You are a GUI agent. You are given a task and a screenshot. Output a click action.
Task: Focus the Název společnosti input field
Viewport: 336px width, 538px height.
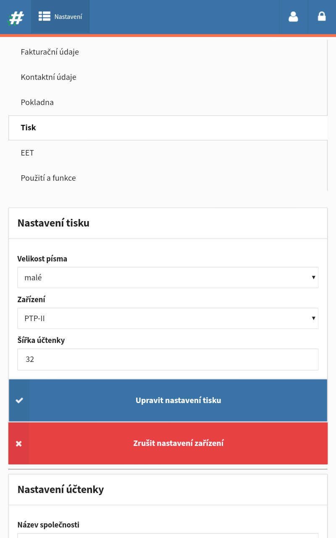168,536
